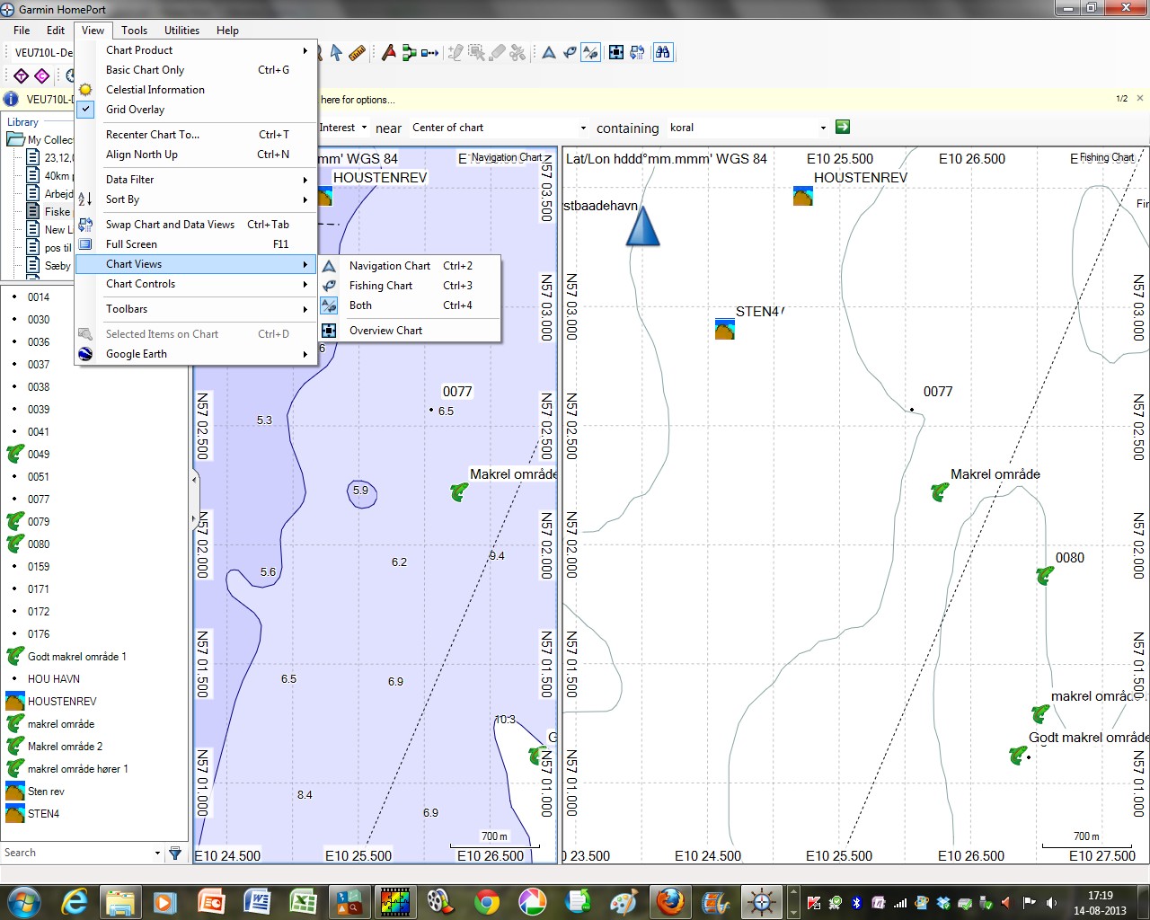Click the STEN4 waypoint symbol on chart
Image resolution: width=1150 pixels, height=920 pixels.
coord(725,329)
